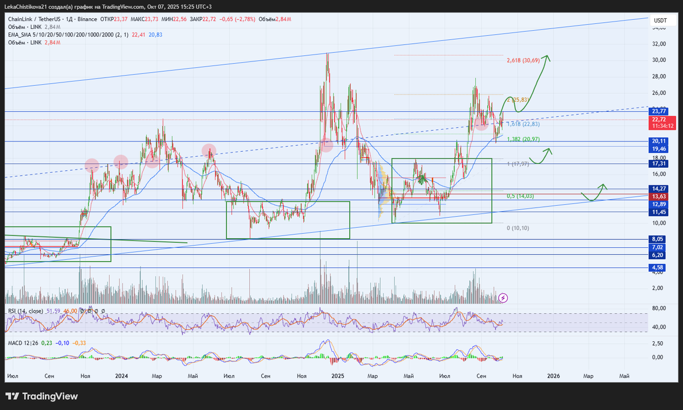
Task: Click the 1Д interval label in legend
Action: [x=69, y=19]
